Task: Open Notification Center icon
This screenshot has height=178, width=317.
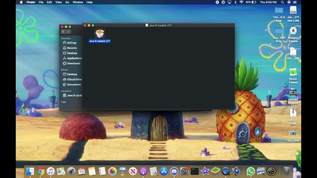Action: (295, 2)
